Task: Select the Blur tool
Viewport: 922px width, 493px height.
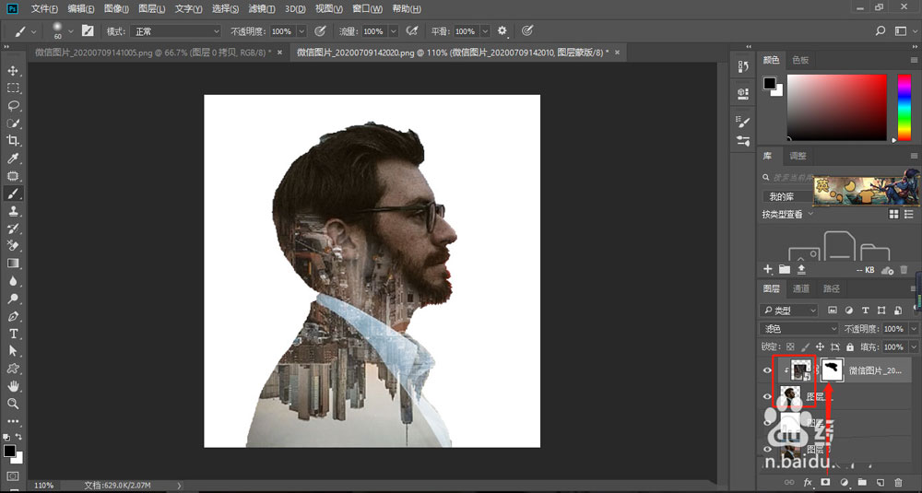Action: coord(13,281)
